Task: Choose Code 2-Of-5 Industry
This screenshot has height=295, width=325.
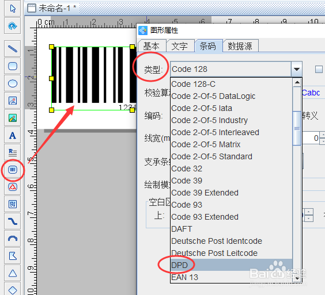Action: [x=231, y=120]
